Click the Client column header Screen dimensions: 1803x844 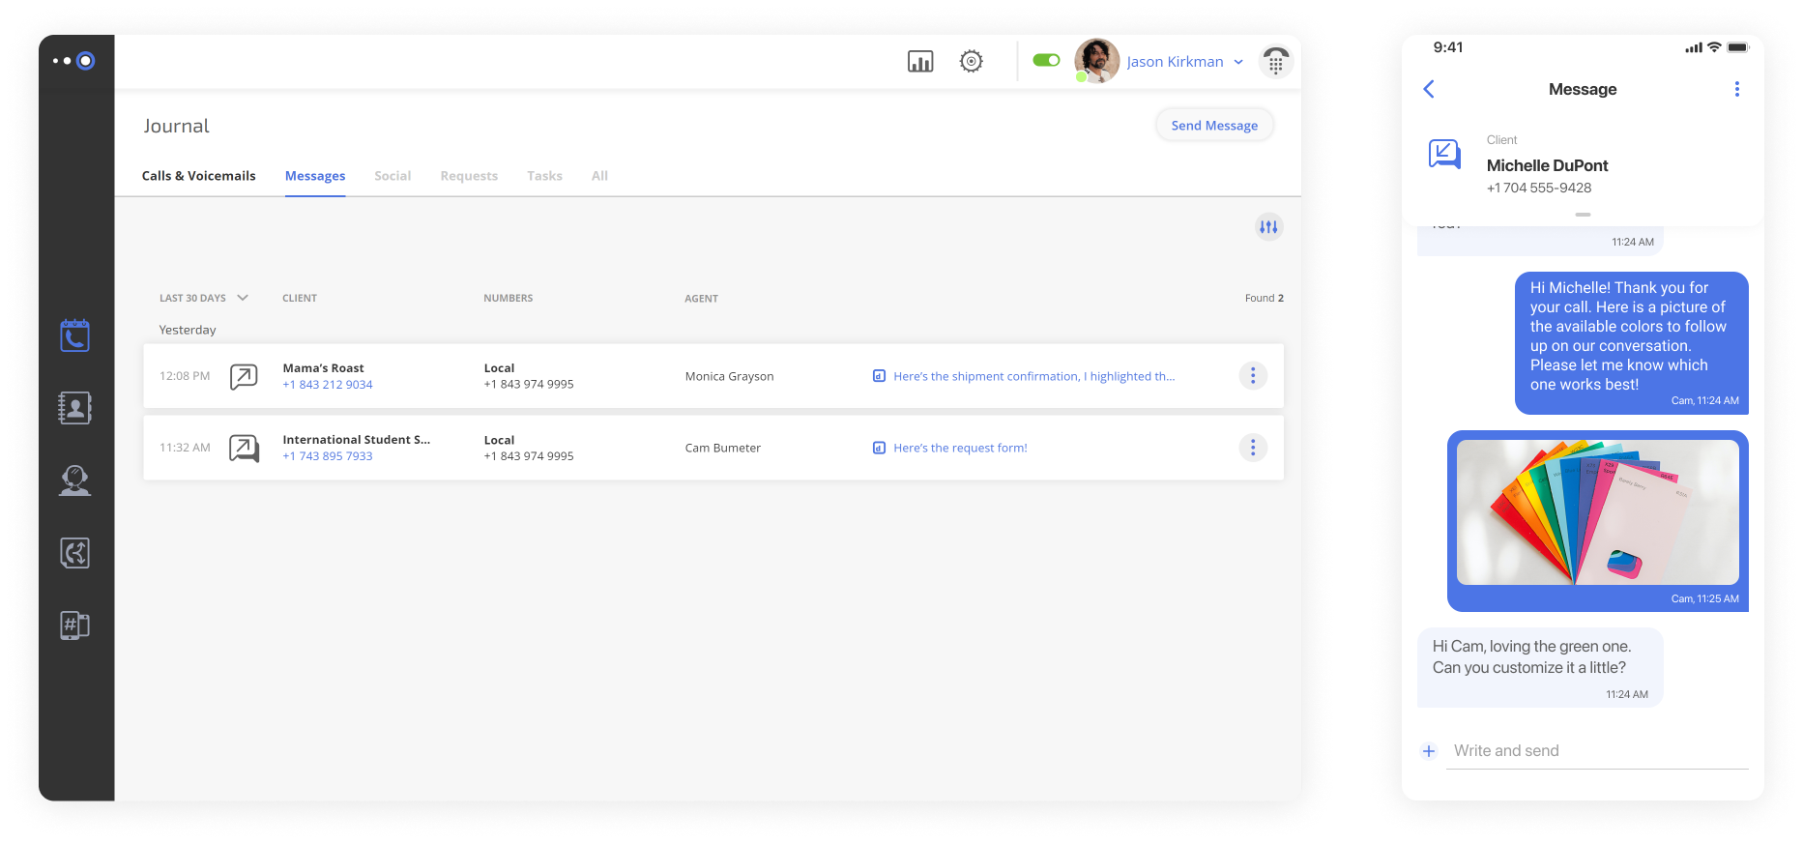(300, 298)
